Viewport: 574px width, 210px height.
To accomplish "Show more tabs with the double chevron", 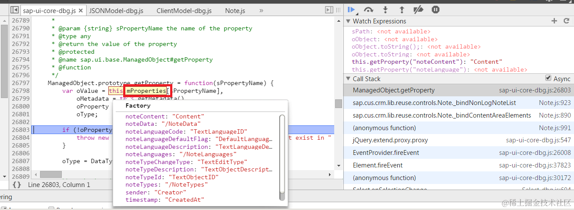I will (261, 10).
